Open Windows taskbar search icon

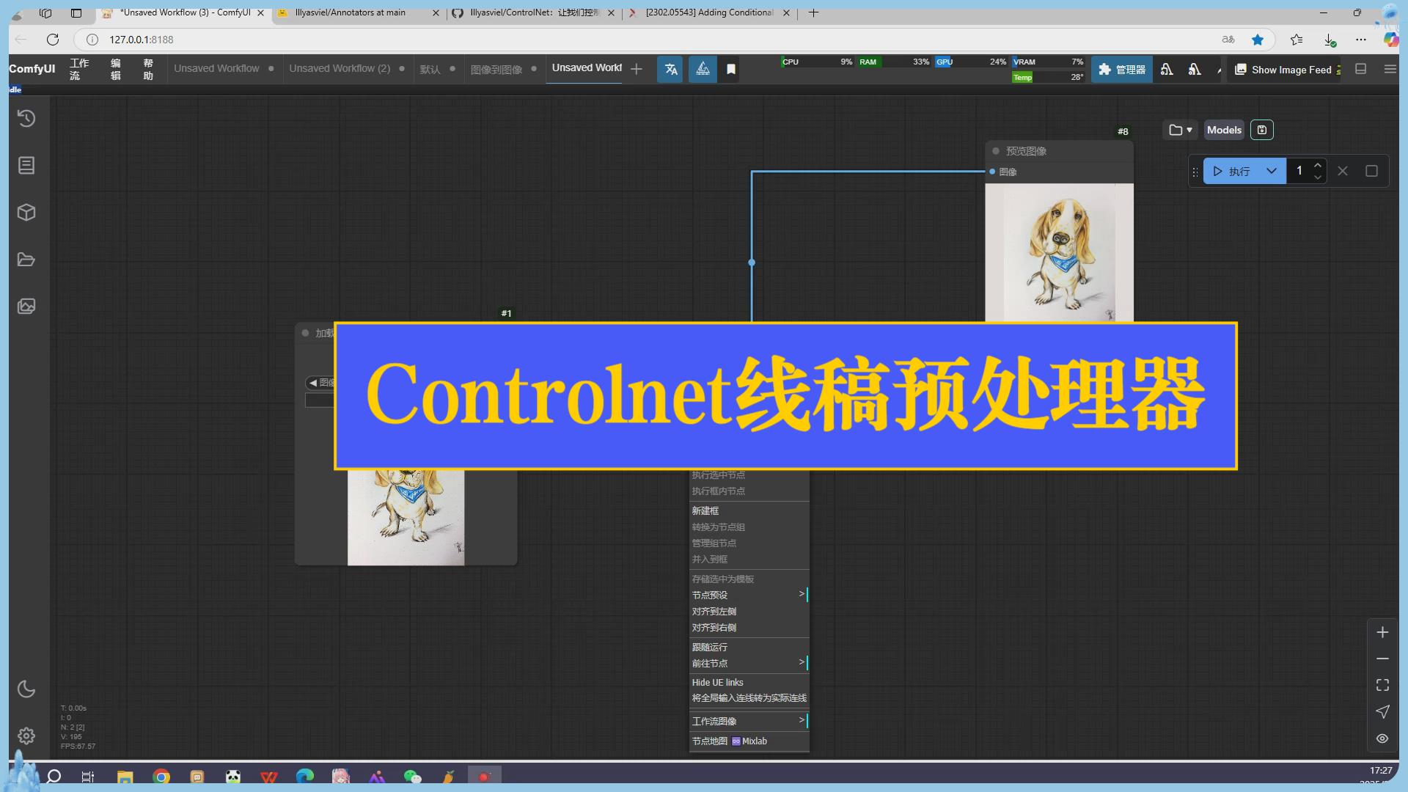pos(54,777)
